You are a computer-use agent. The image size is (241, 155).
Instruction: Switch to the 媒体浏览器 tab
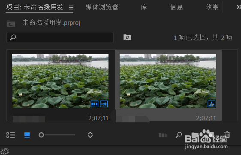[102, 7]
